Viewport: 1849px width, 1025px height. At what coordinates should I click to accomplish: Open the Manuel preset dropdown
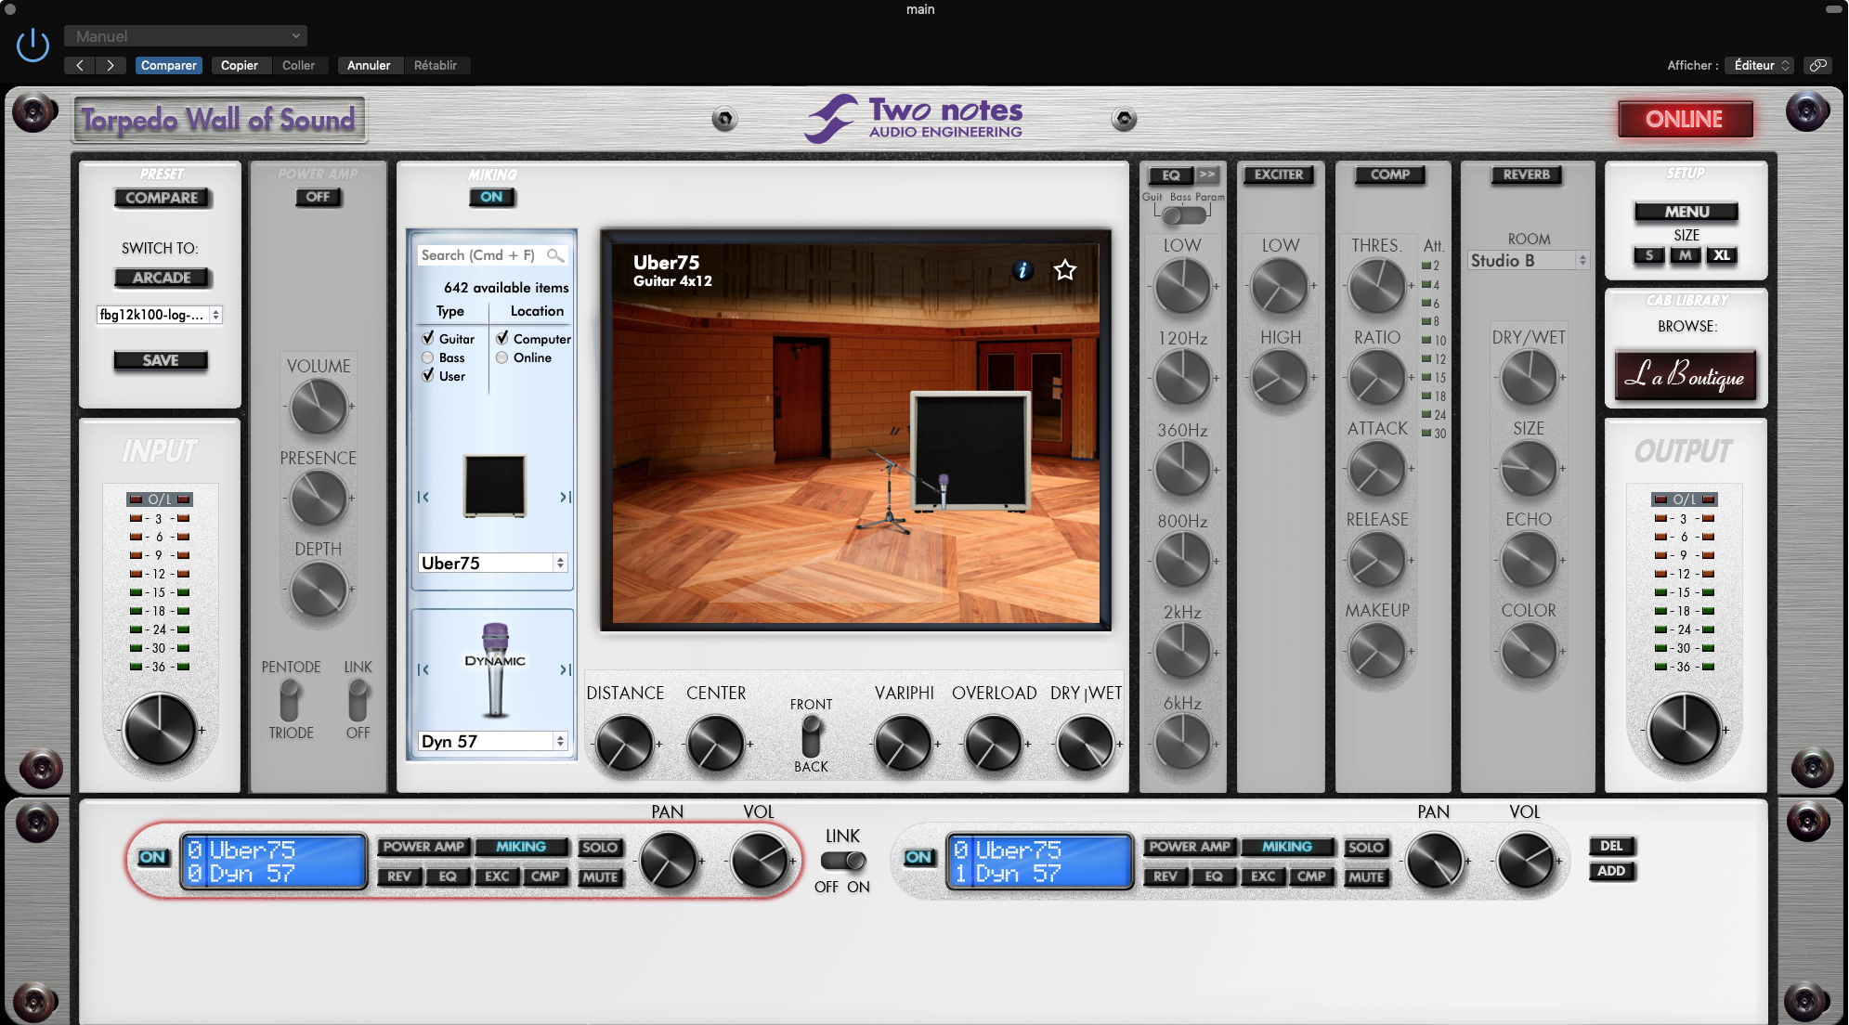point(186,36)
